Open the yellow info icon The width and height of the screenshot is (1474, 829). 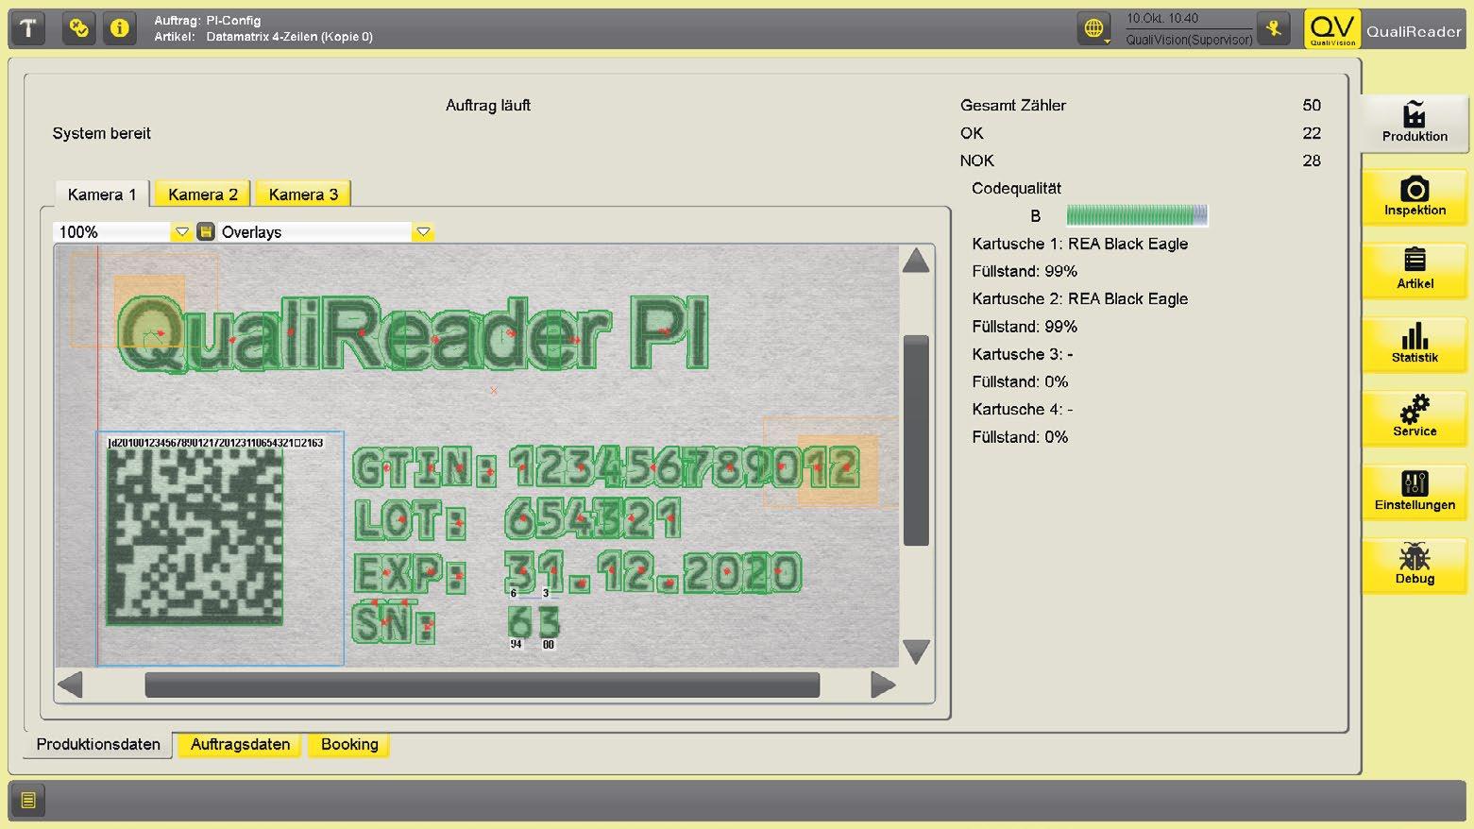[119, 28]
